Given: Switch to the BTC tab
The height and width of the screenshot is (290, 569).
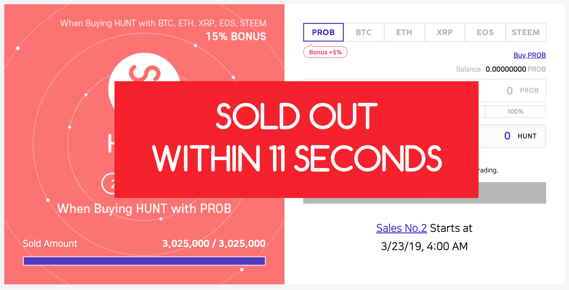Looking at the screenshot, I should [x=364, y=32].
